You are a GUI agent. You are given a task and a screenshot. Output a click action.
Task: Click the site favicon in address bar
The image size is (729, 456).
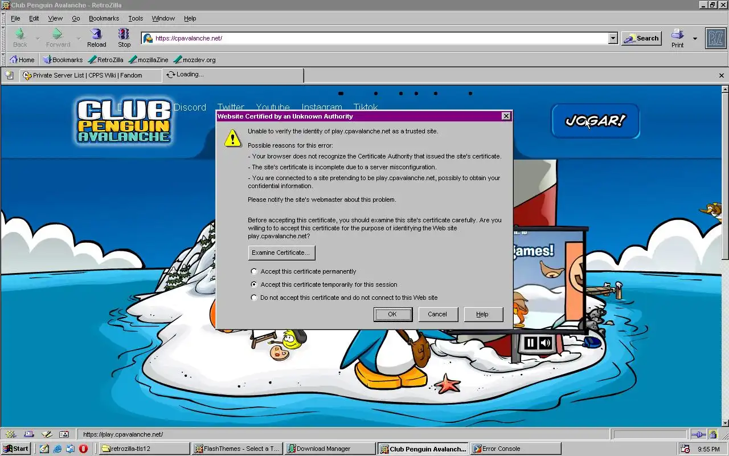148,38
